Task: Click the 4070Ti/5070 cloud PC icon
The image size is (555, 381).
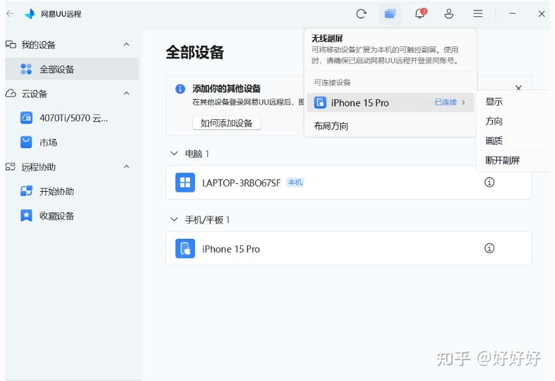Action: coord(27,118)
